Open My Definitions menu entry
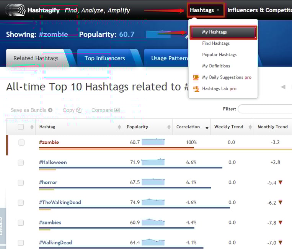The height and width of the screenshot is (249, 292). click(216, 66)
